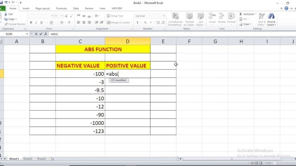Screen dimensions: 296x166
Task: Click the Find & Select binoculars icon
Action: click(271, 16)
